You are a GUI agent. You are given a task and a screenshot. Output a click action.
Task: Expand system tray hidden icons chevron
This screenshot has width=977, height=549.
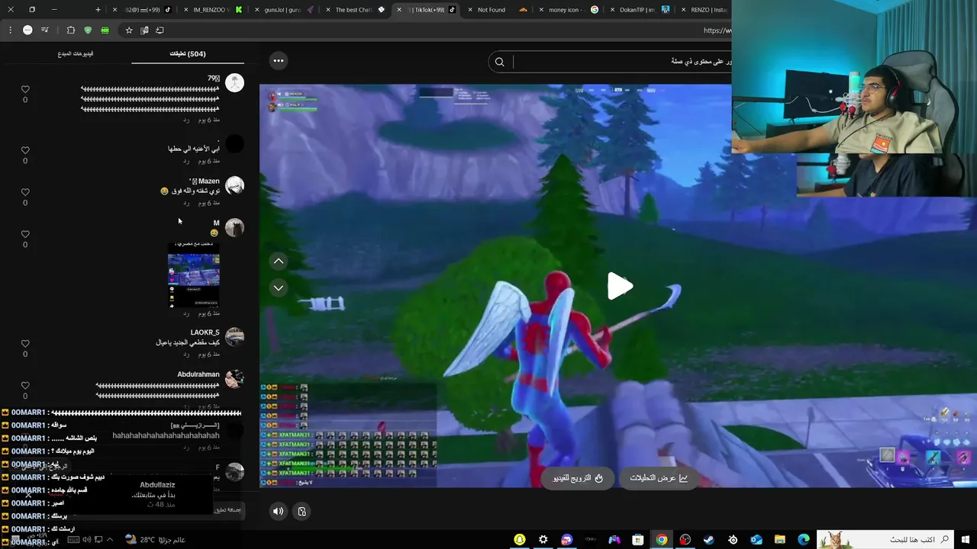coord(110,540)
